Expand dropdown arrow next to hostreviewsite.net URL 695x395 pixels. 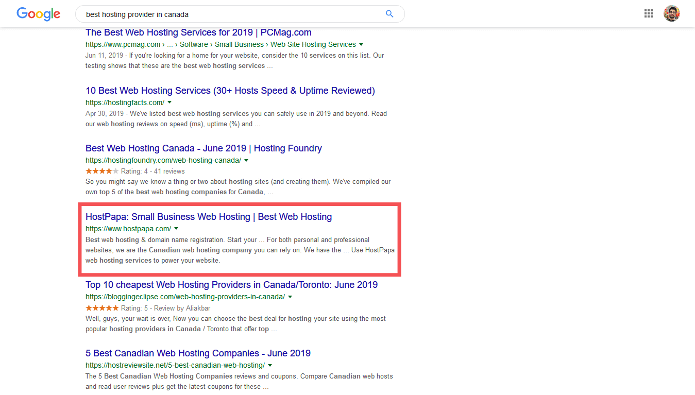point(270,365)
